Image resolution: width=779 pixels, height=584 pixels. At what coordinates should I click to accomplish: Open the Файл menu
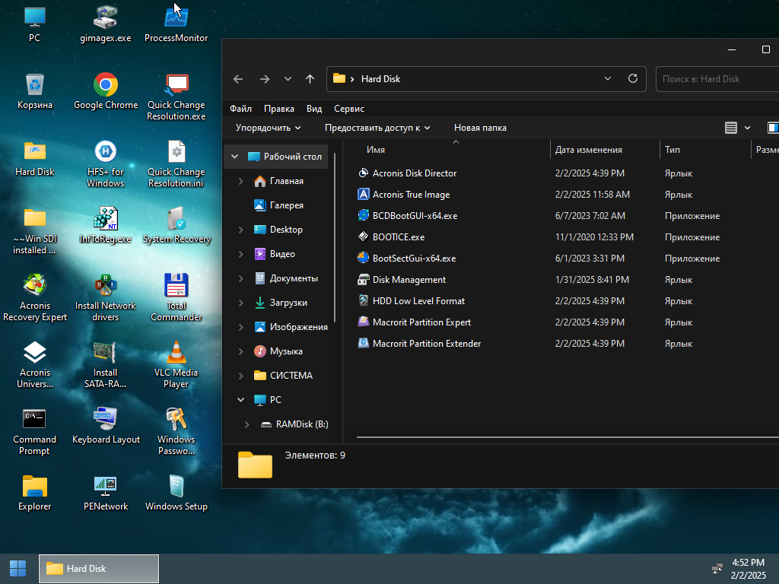pos(241,109)
